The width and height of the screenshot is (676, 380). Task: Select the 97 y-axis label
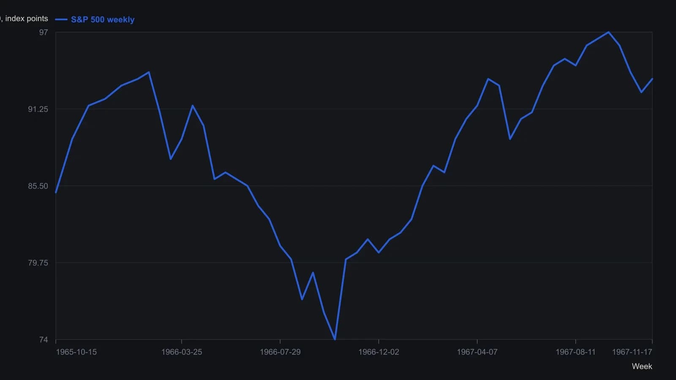pyautogui.click(x=44, y=33)
